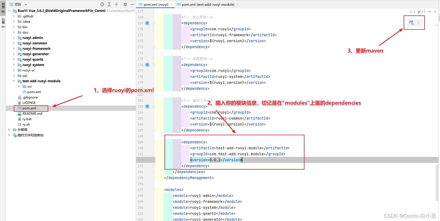Expand the ruoyi-framework module

coord(14,49)
